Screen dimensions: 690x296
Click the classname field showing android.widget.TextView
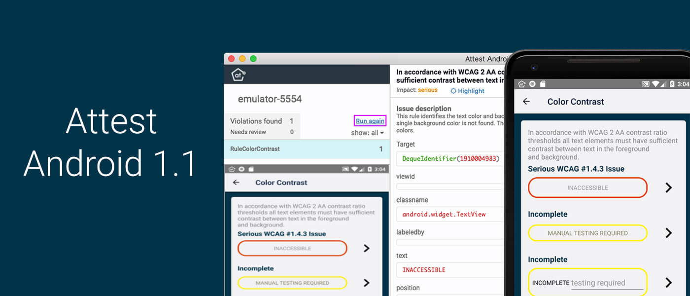[x=449, y=214]
